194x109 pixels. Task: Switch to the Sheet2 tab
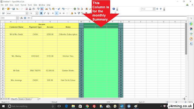click(21, 99)
